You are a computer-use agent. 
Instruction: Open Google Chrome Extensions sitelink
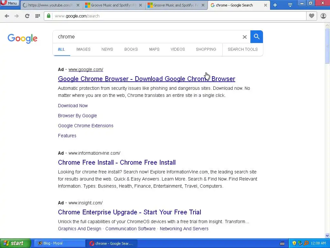pos(86,126)
